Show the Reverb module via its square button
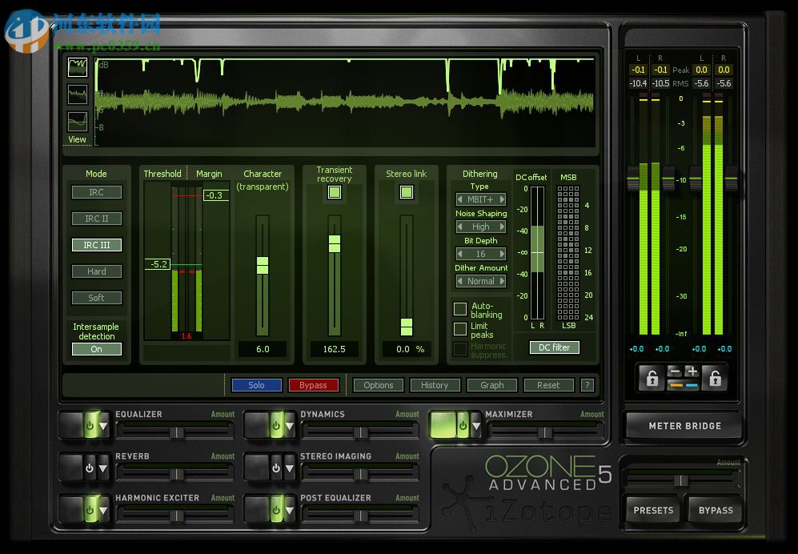The image size is (798, 554). click(x=71, y=468)
